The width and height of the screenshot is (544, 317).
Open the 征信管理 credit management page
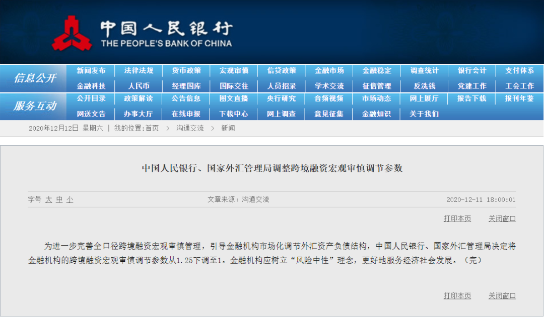(376, 85)
